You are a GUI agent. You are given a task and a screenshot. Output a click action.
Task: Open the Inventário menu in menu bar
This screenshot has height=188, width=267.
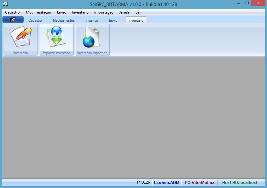click(80, 12)
